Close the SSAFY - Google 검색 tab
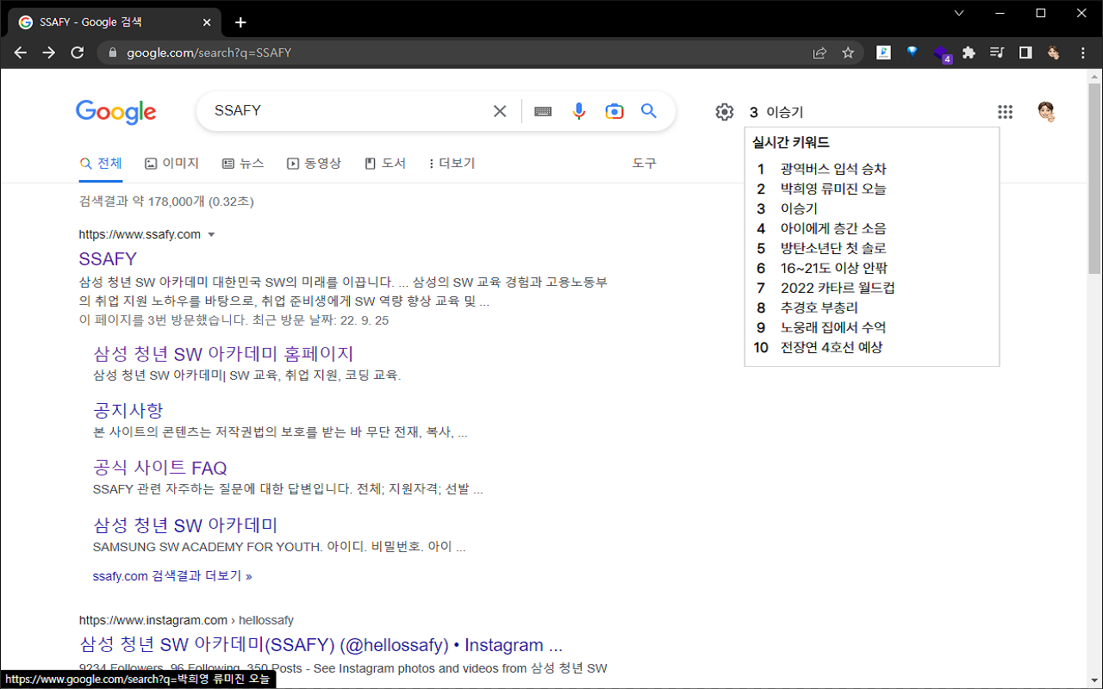Image resolution: width=1103 pixels, height=689 pixels. click(x=207, y=22)
